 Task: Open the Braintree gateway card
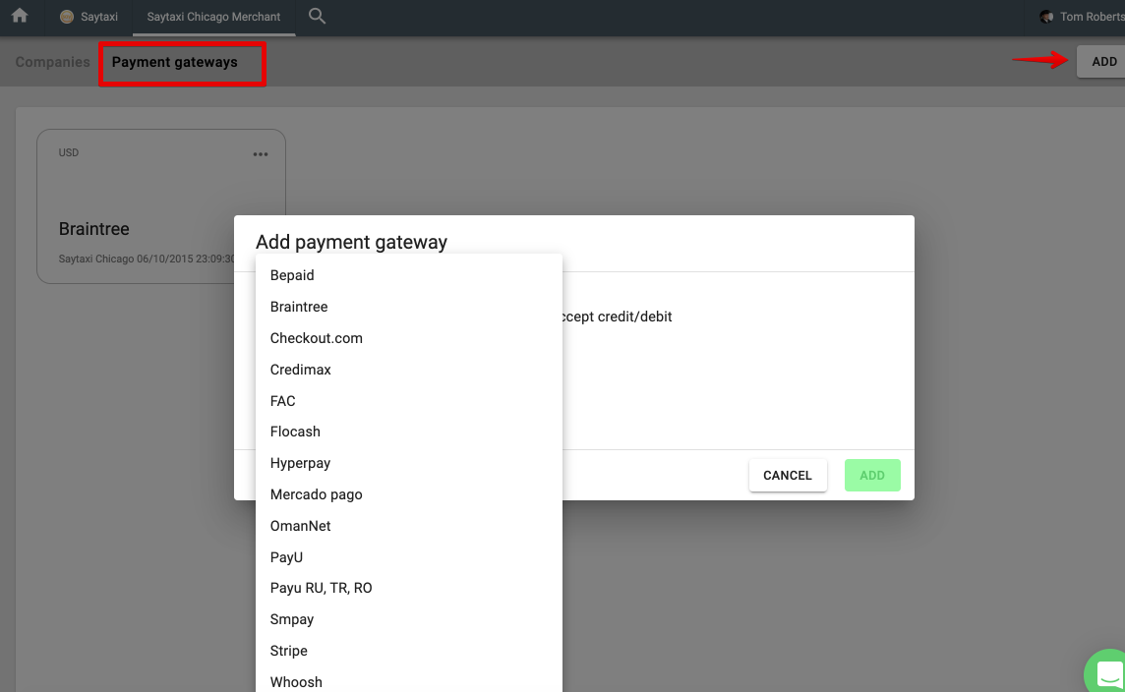160,206
